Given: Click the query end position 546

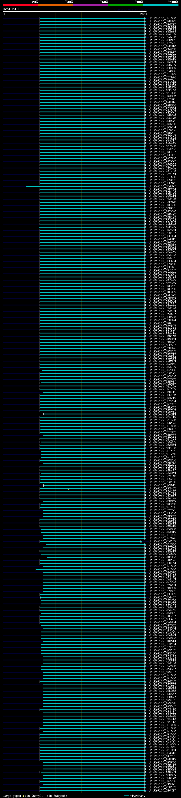Looking at the screenshot, I should pos(143,14).
